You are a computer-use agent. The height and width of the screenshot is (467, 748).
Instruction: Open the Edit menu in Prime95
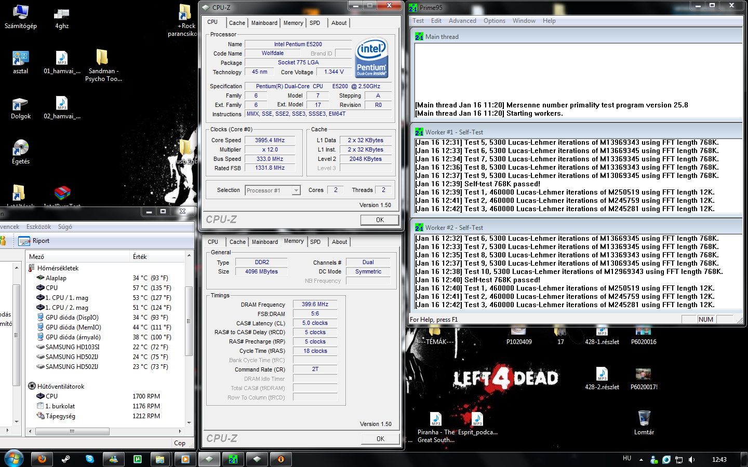(436, 21)
